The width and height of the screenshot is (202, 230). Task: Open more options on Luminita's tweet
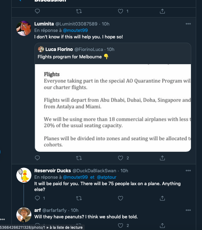tap(188, 24)
